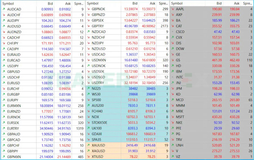This screenshot has width=254, height=160.
Task: Click the down arrow icon beside USDMXN
Action: 88,60
